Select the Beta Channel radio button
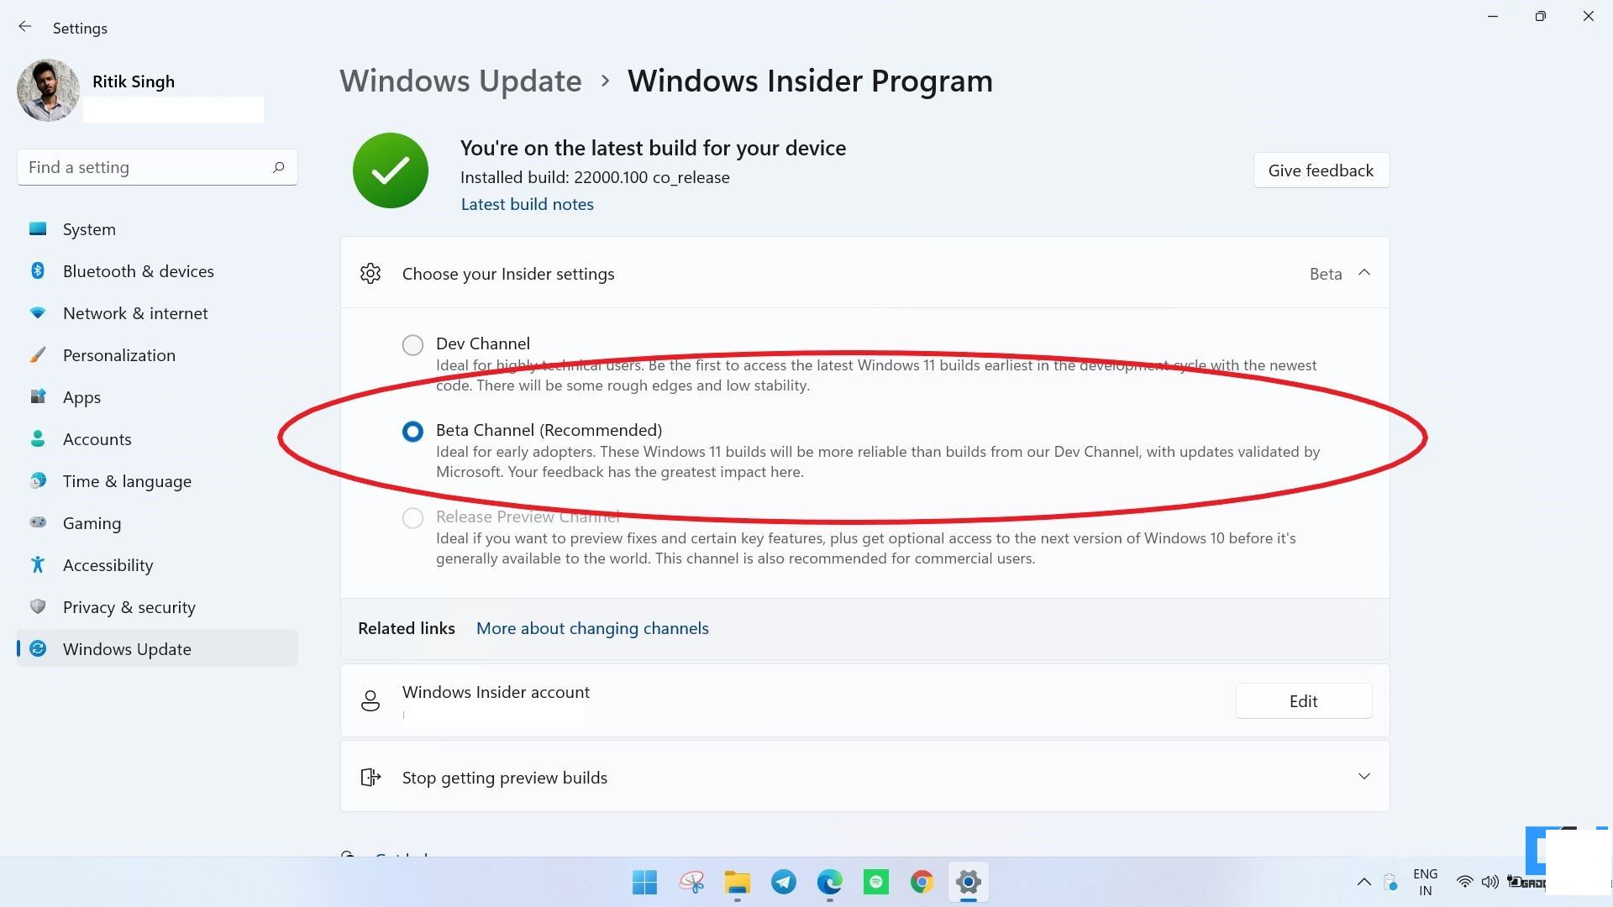Viewport: 1613px width, 907px height. pyautogui.click(x=413, y=430)
